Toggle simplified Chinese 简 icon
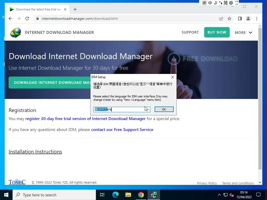Viewport: 267px width, 200px height. [226, 3]
